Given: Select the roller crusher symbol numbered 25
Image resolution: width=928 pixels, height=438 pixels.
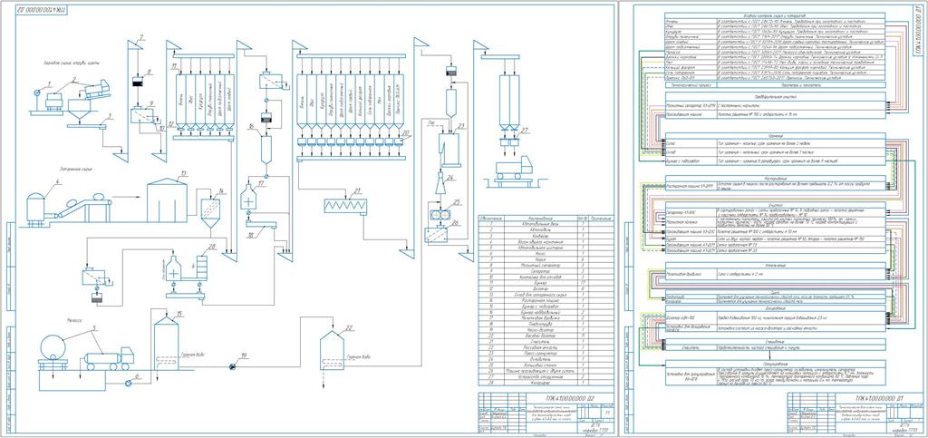Looking at the screenshot, I should 440,216.
